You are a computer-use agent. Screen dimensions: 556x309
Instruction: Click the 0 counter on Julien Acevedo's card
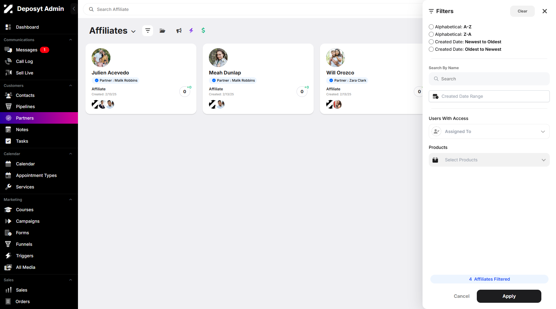pos(185,92)
